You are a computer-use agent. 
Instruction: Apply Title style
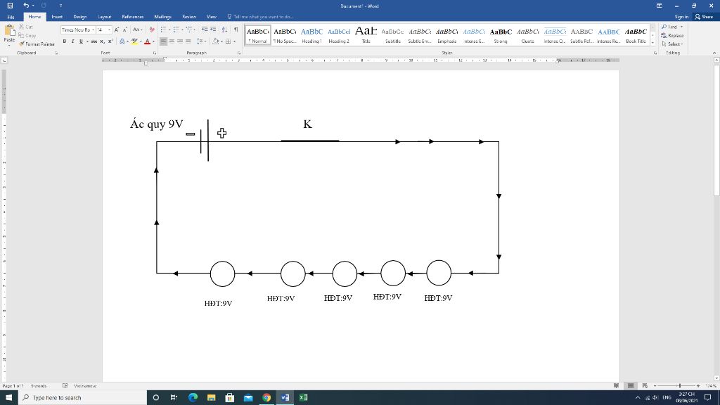coord(366,35)
